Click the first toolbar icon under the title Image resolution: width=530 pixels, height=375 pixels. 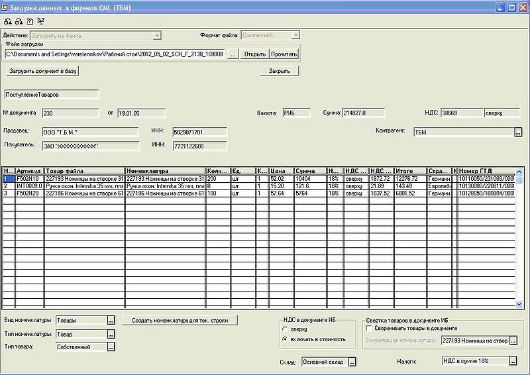point(7,21)
